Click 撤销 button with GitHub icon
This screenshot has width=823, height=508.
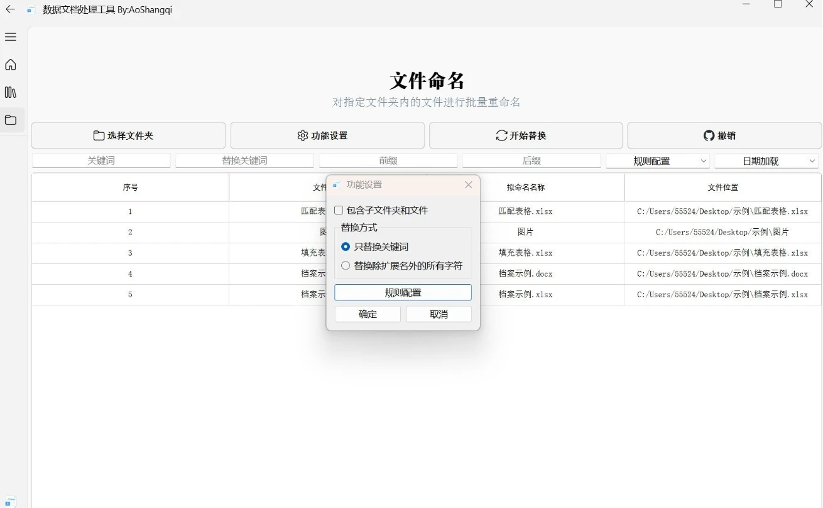point(724,135)
